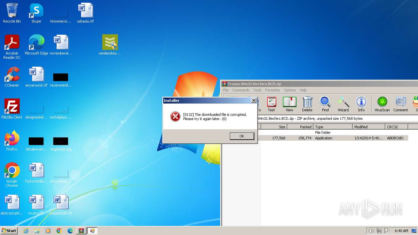418x235 pixels.
Task: Click the View icon in WinRAR toolbar
Action: (x=289, y=104)
